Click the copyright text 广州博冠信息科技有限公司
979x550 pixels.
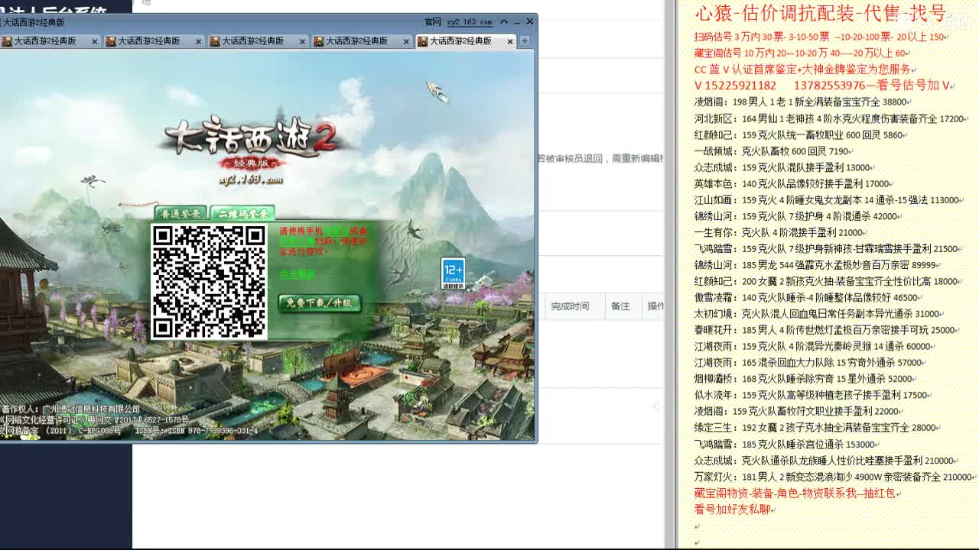point(92,409)
